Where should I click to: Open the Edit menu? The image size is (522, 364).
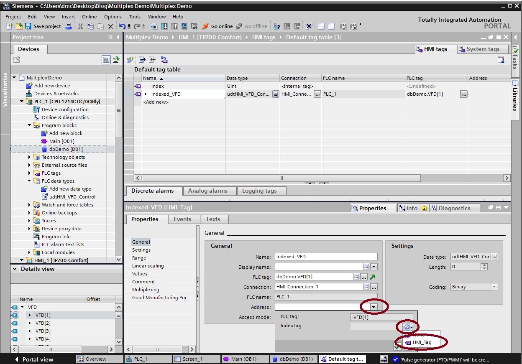pyautogui.click(x=32, y=17)
